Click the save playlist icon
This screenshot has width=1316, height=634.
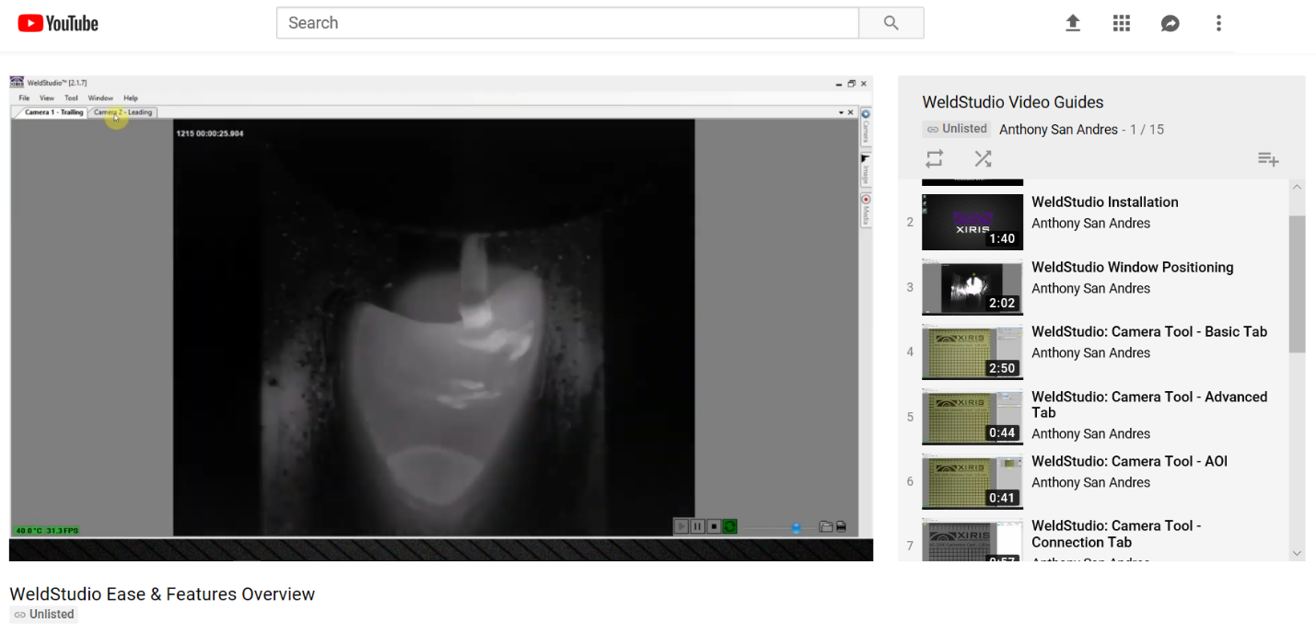point(1268,159)
